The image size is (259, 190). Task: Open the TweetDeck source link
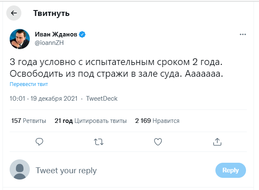click(x=101, y=99)
